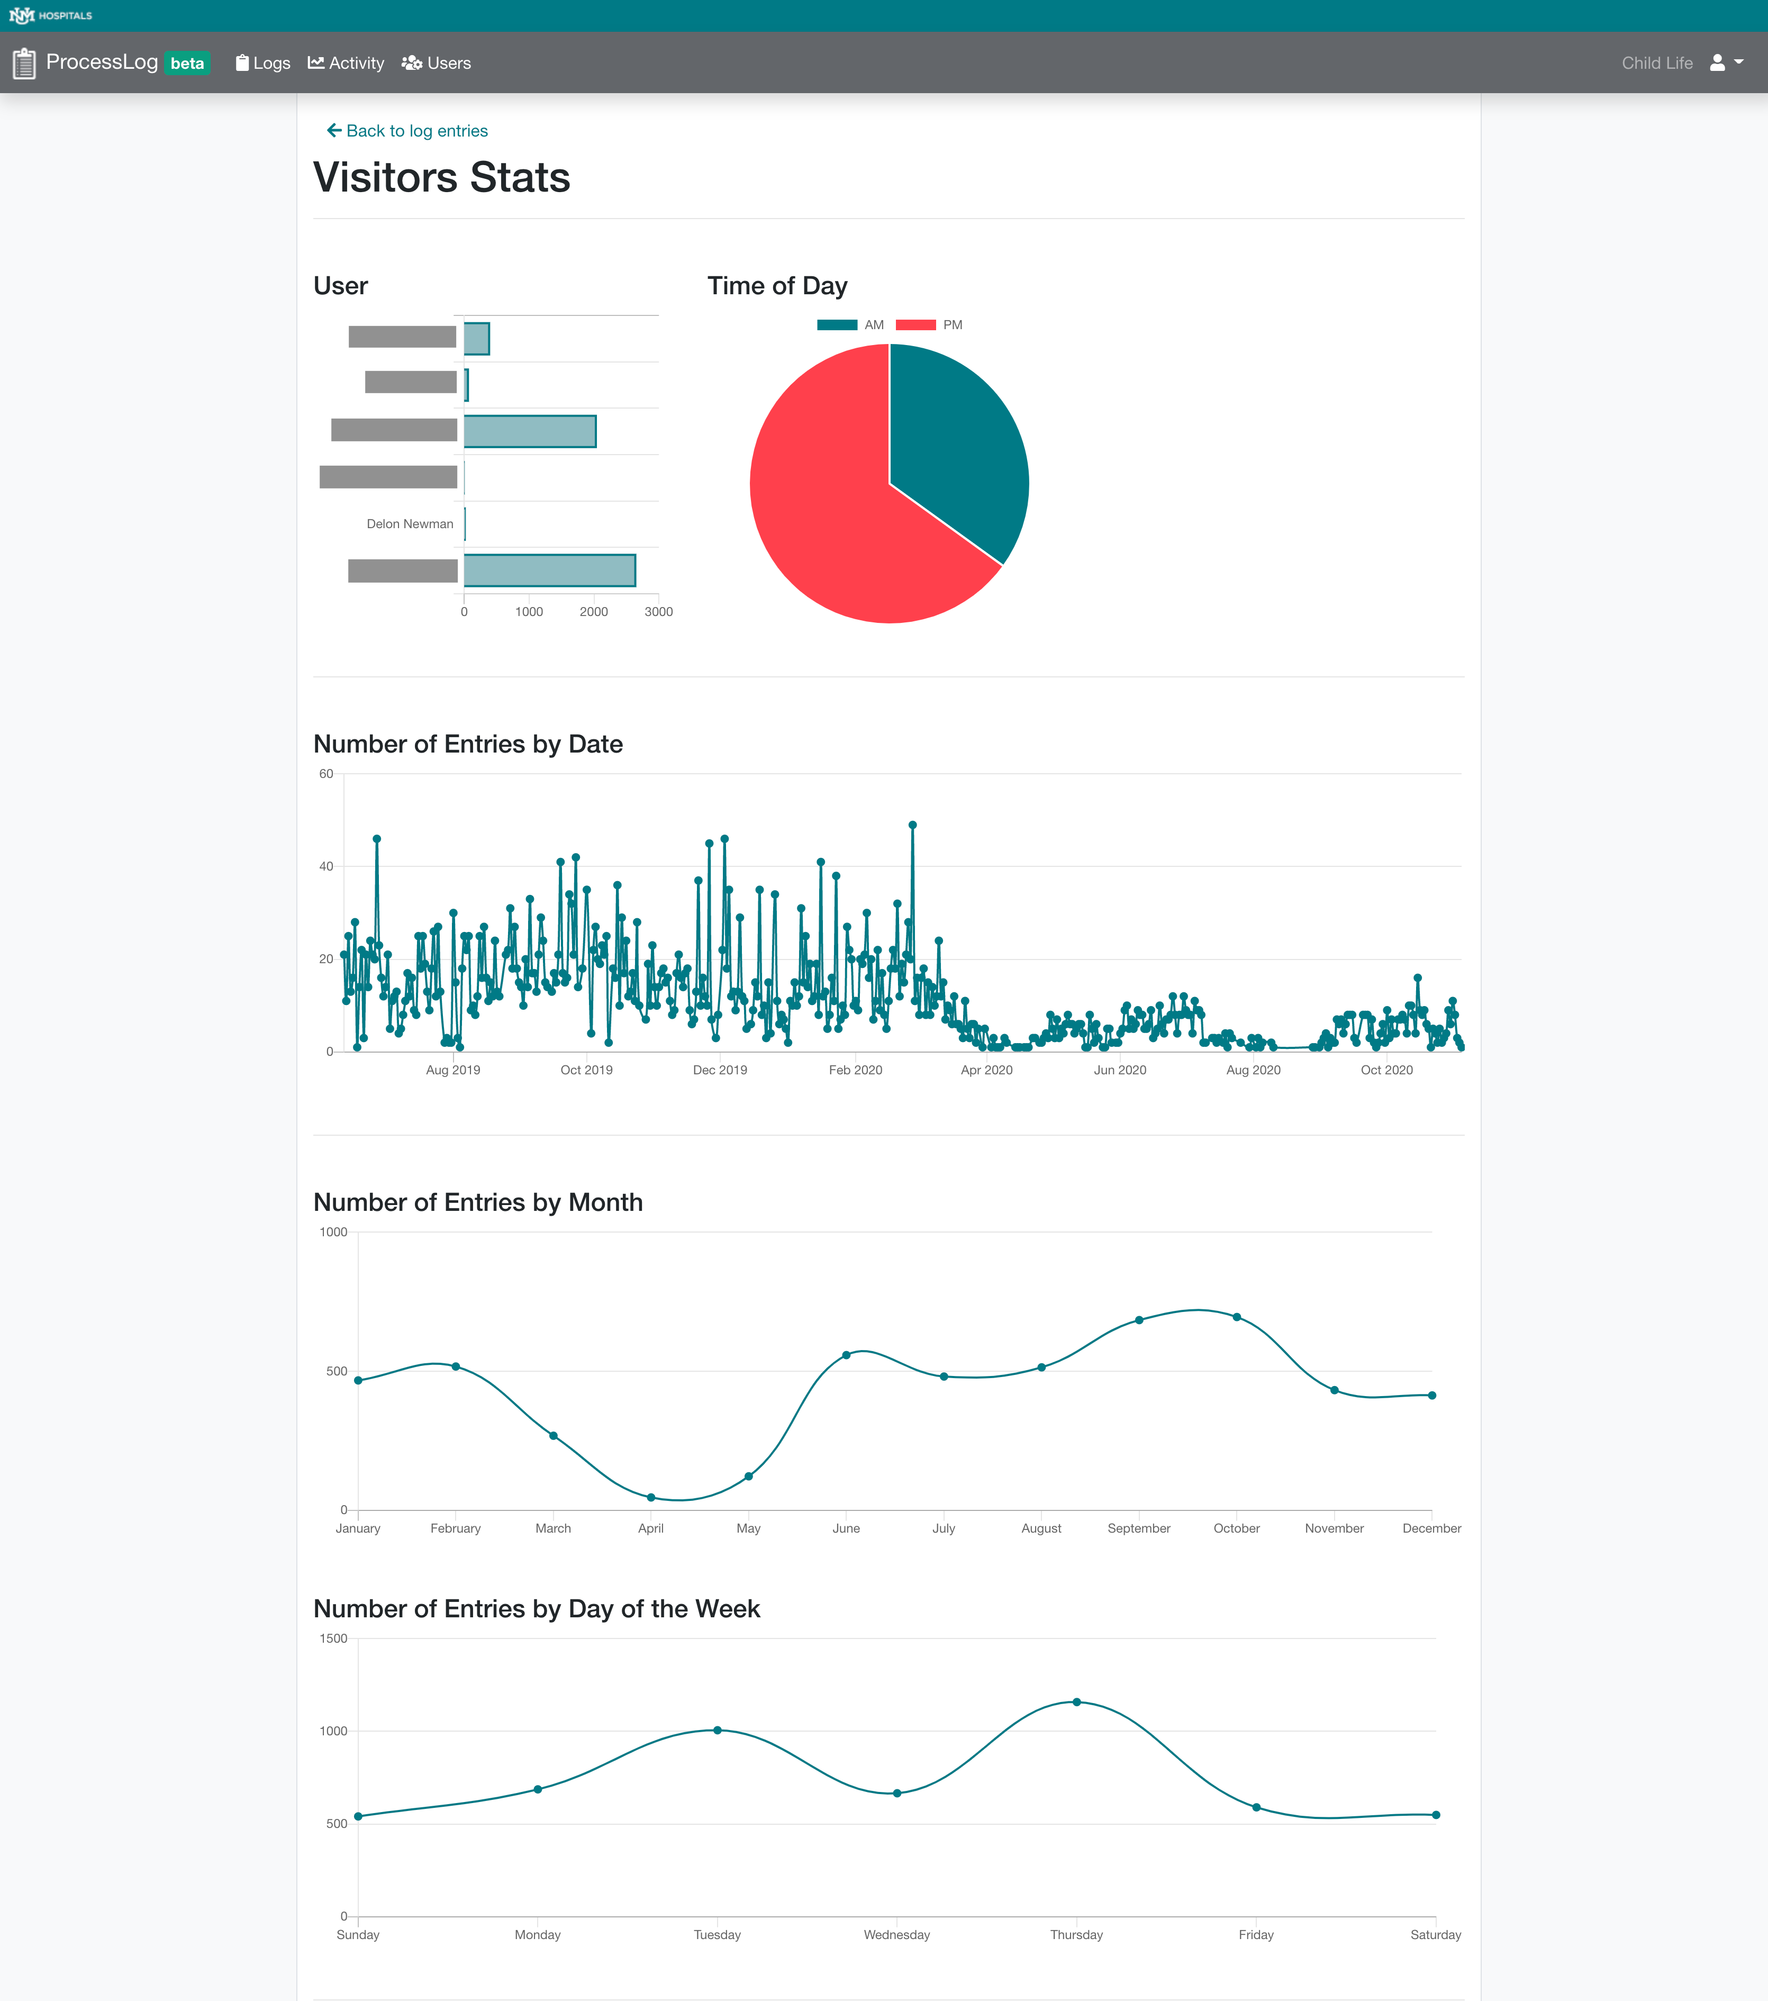Click the UNM Hospitals logo

51,16
